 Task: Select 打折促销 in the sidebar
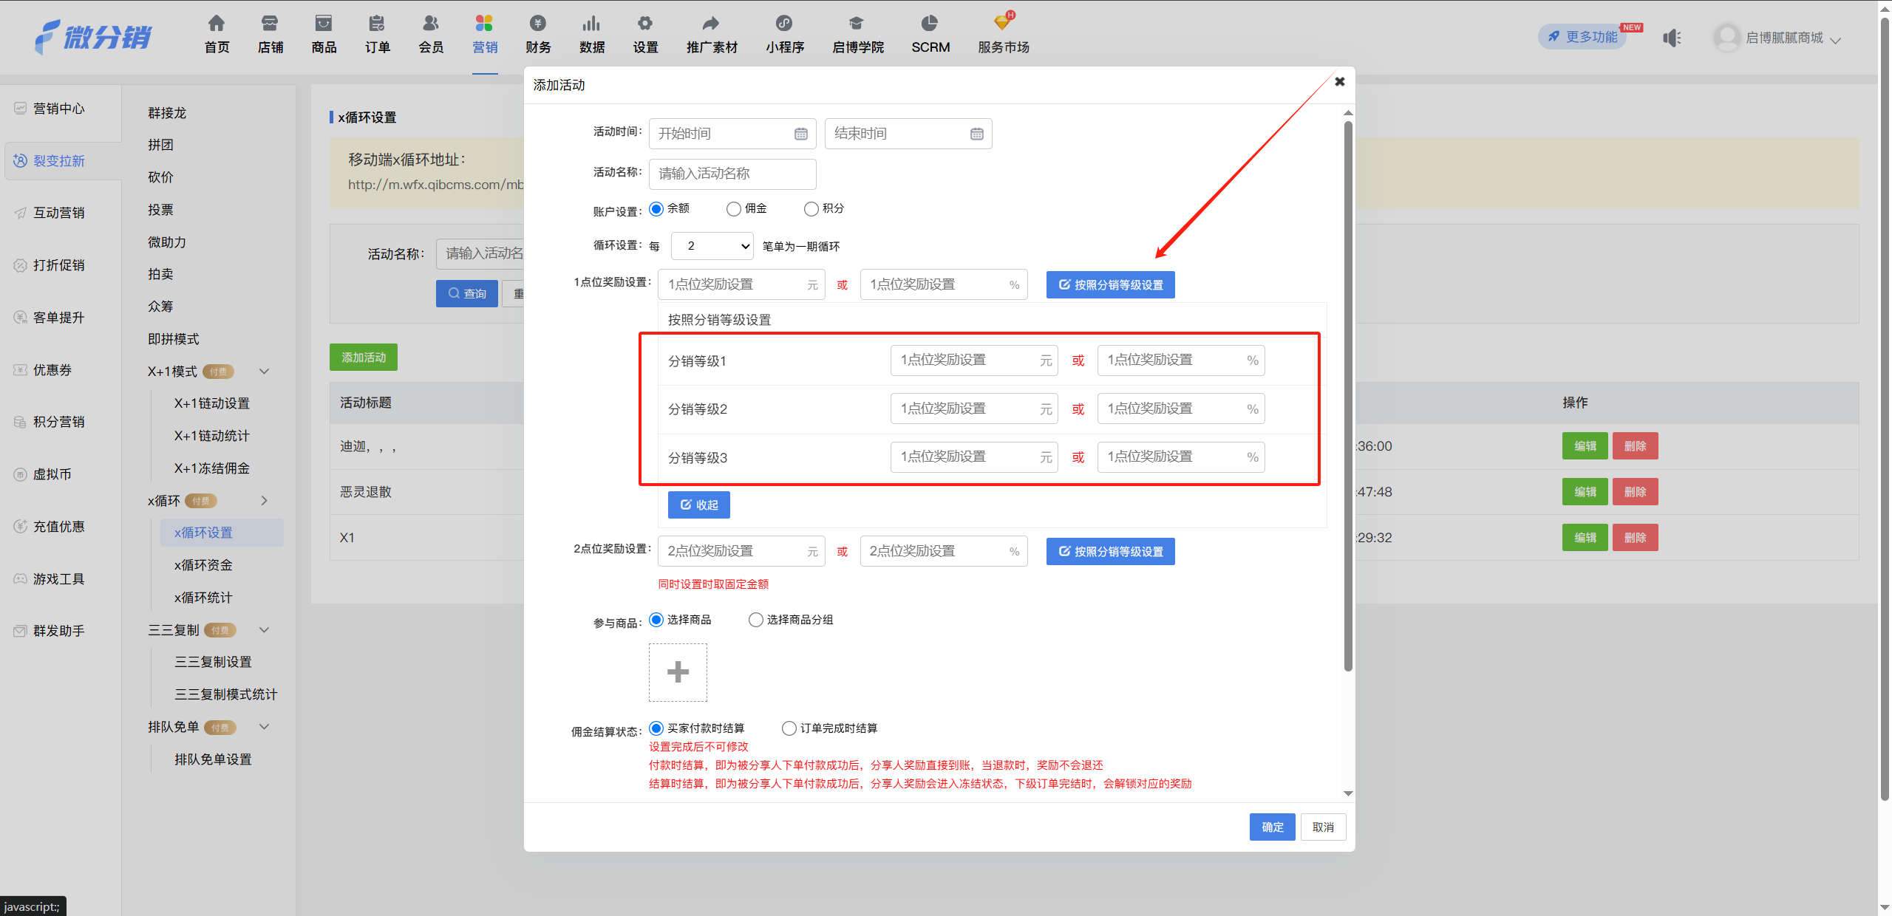(59, 265)
